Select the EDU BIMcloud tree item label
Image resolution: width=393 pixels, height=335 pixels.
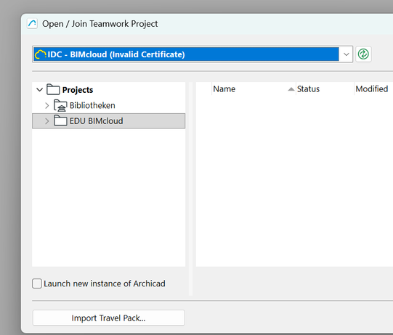click(x=96, y=121)
